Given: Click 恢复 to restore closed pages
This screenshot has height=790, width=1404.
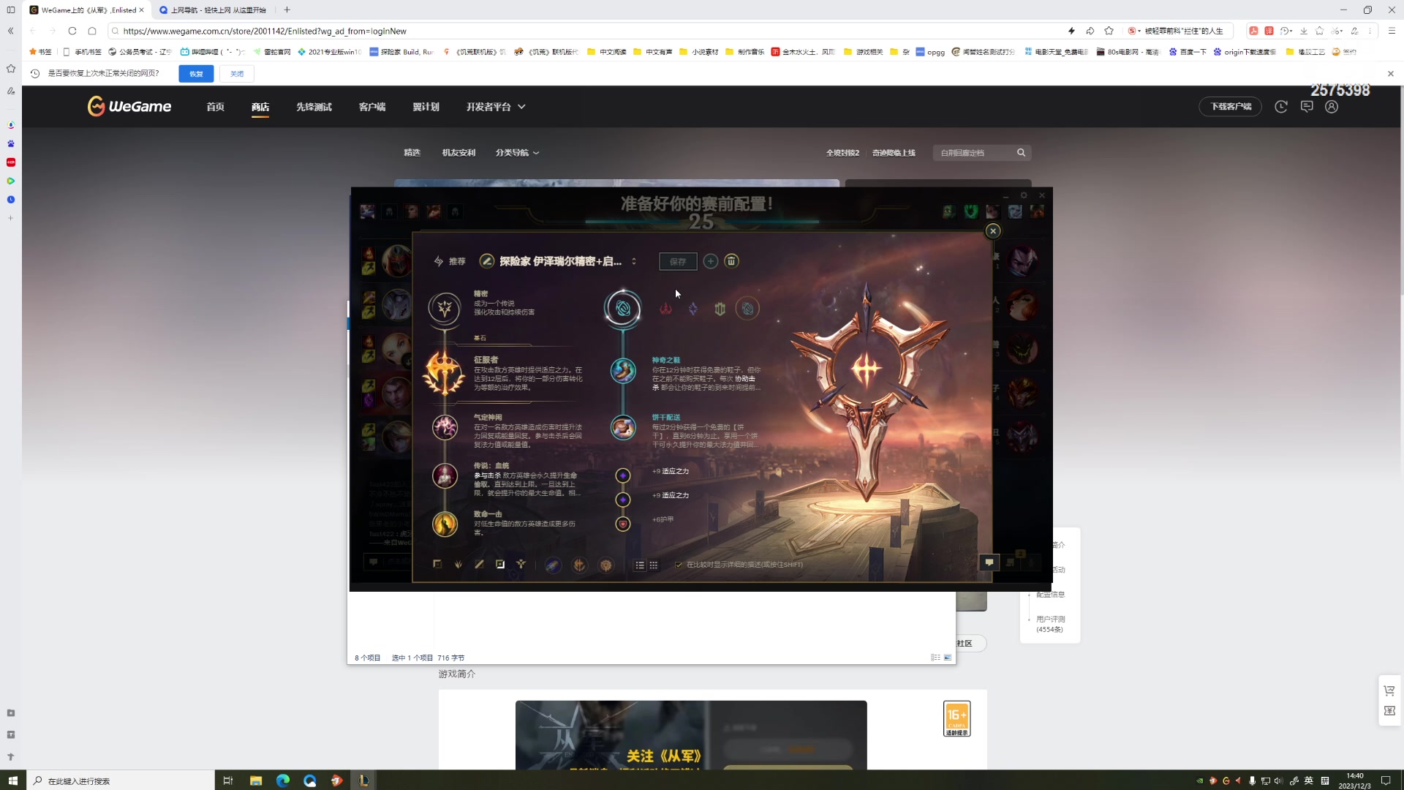Looking at the screenshot, I should pos(196,74).
